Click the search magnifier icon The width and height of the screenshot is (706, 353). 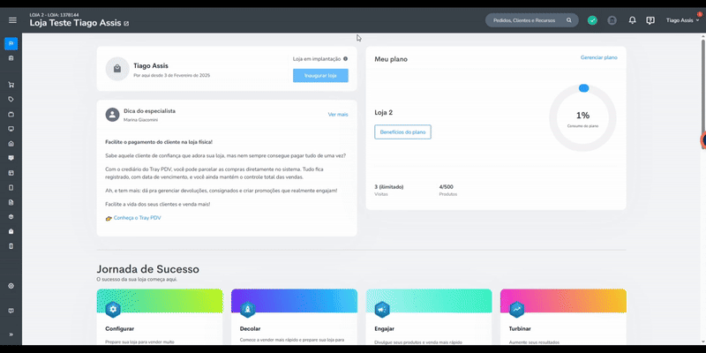pyautogui.click(x=569, y=20)
